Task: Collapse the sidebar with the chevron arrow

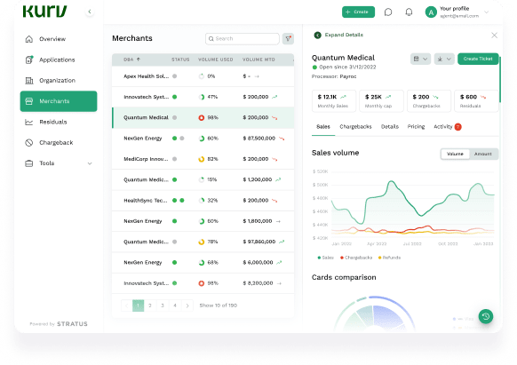Action: pos(90,12)
